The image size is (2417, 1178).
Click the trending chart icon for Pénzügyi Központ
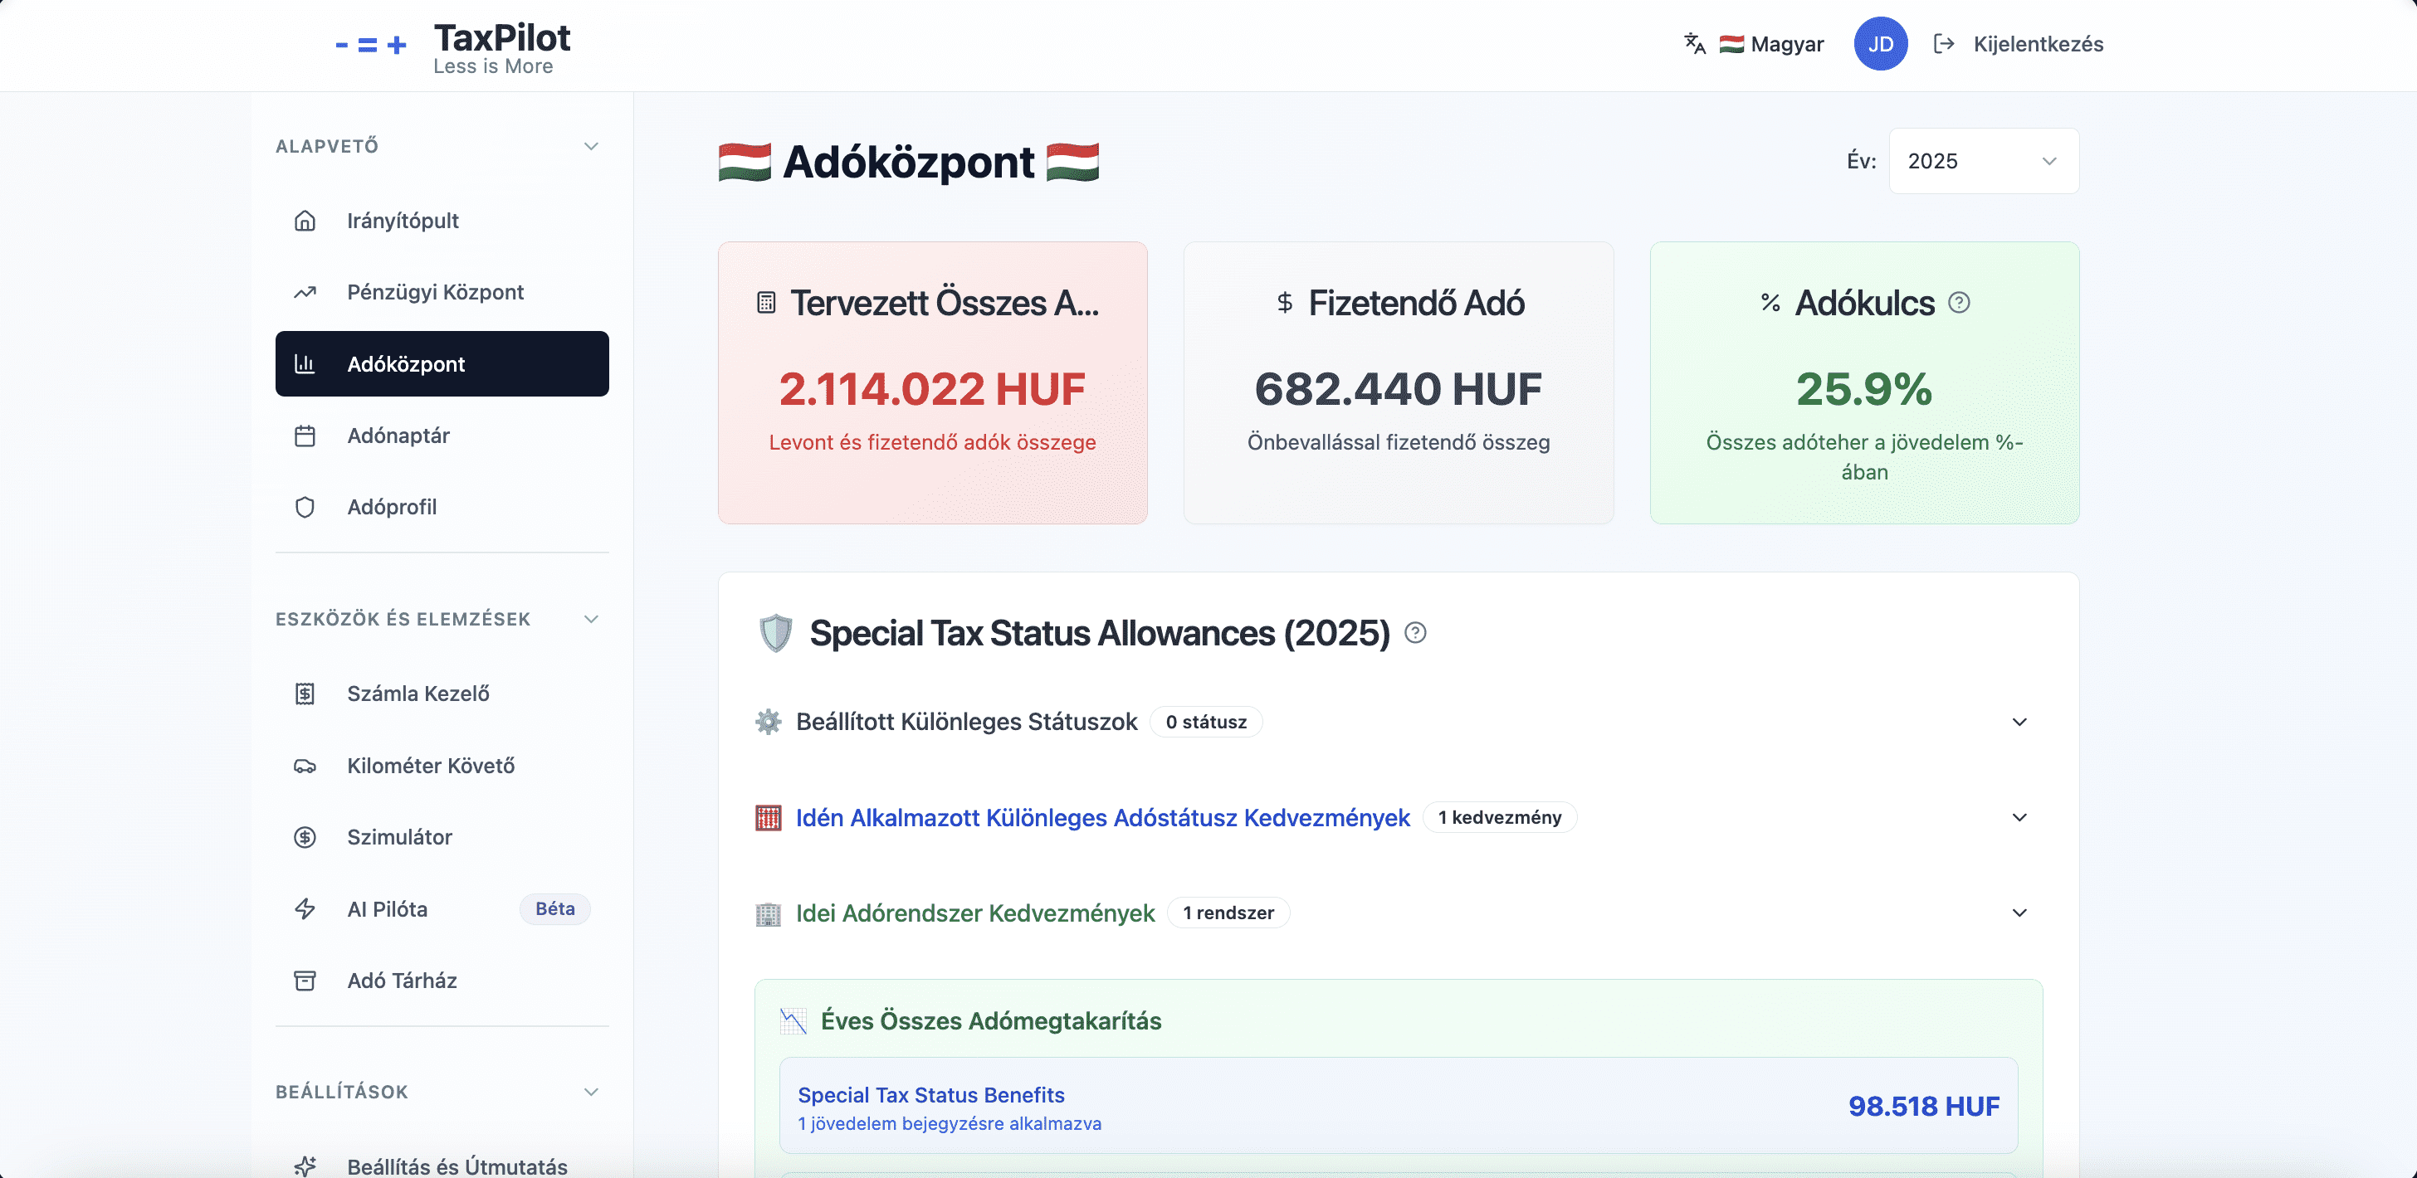305,292
